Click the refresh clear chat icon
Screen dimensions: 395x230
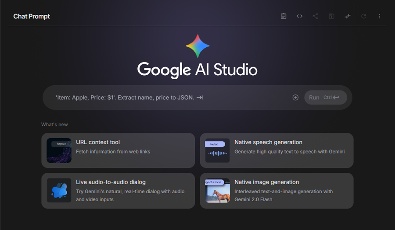[363, 16]
